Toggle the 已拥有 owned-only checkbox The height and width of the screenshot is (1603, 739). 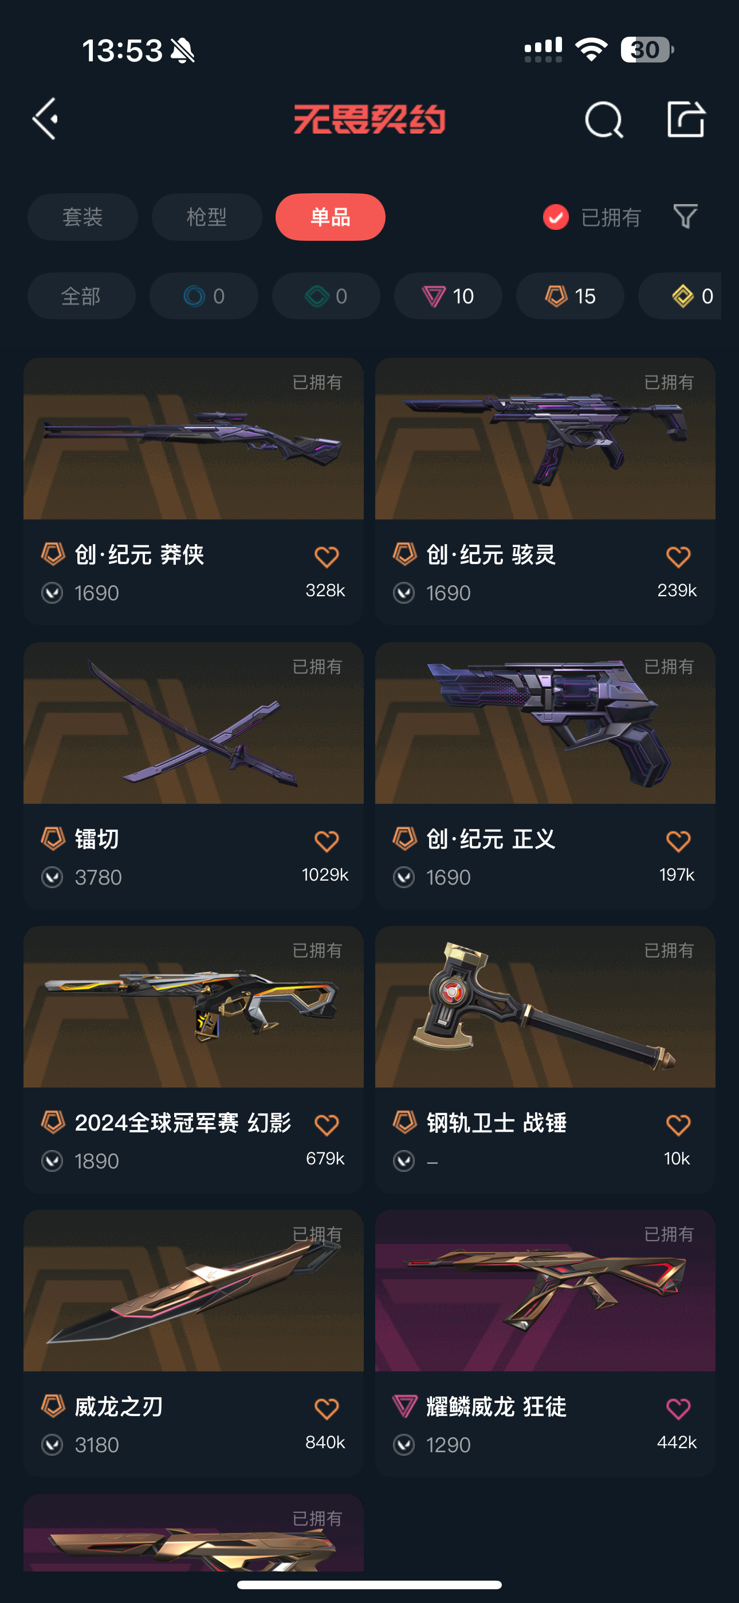point(556,217)
